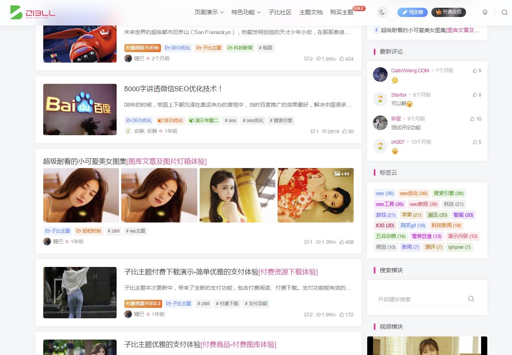512x355 pixels.
Task: Click comment icon on the Baymax post
Action: (x=307, y=59)
